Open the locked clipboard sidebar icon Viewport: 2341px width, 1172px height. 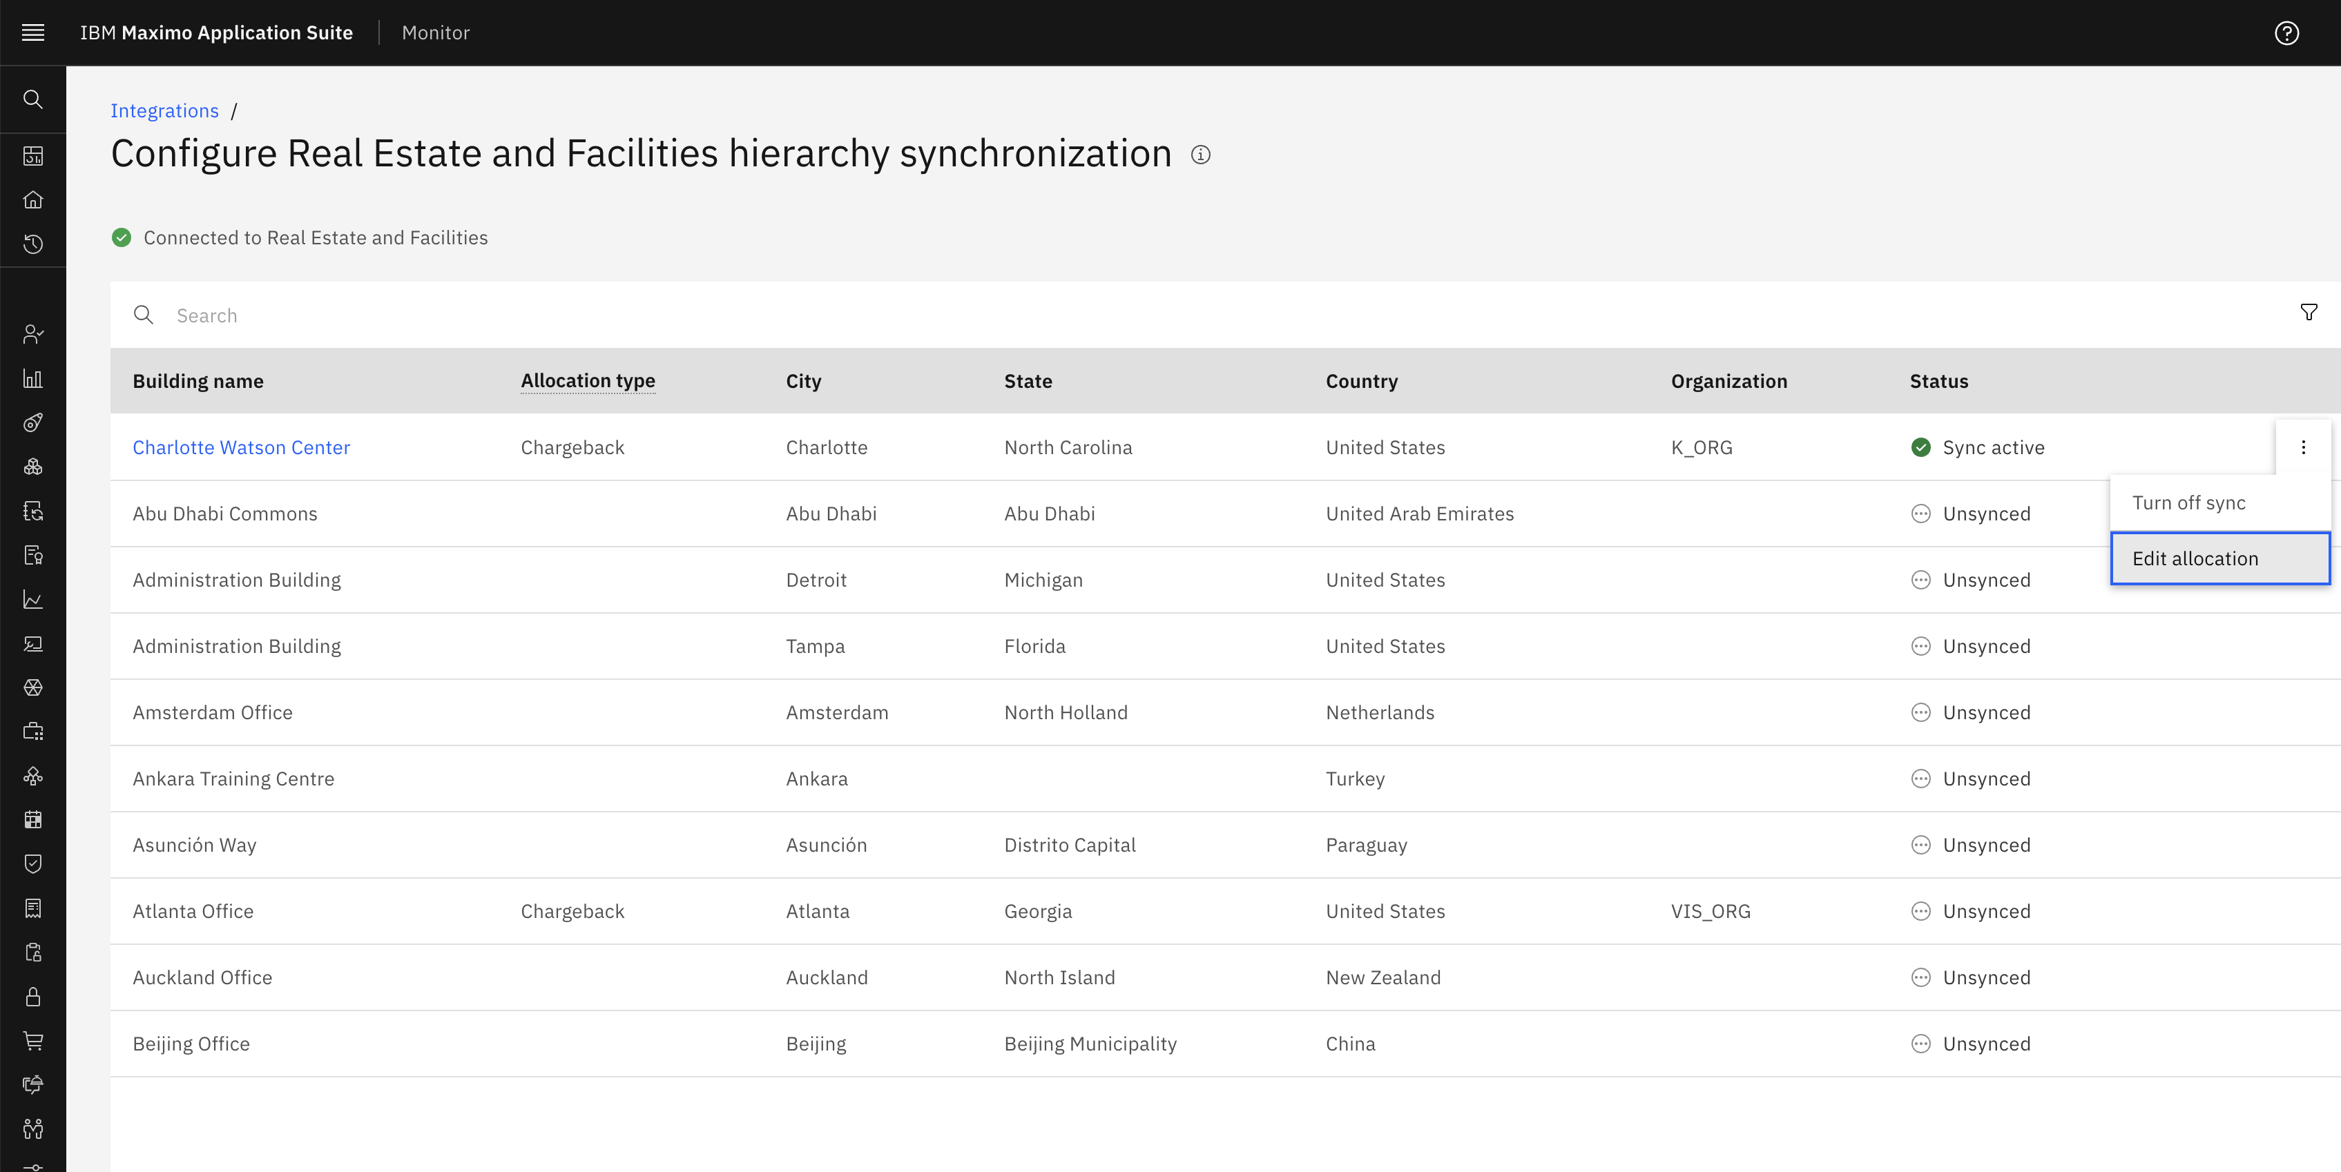[x=32, y=953]
